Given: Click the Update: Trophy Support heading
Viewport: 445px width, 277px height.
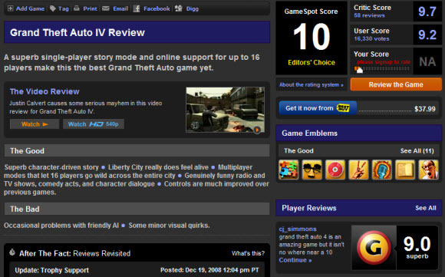Looking at the screenshot, I should (x=51, y=270).
